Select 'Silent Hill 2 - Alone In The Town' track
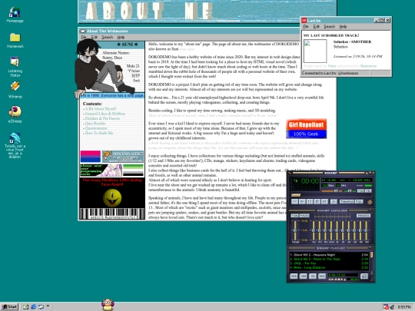This screenshot has height=311, width=415. coord(329,260)
